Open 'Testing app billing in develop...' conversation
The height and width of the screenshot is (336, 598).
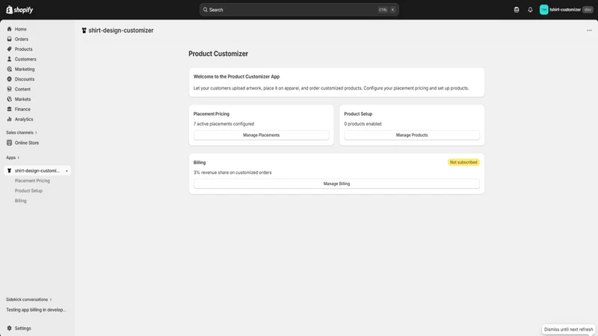pos(36,310)
